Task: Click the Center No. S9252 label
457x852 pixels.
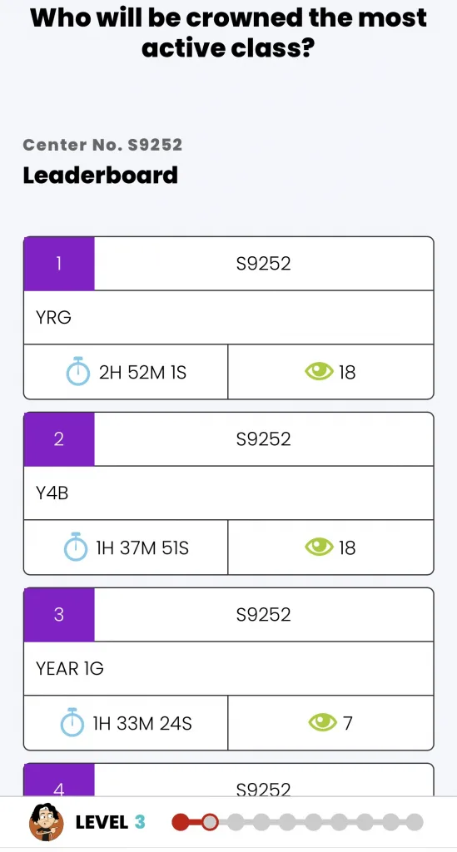Action: (102, 145)
